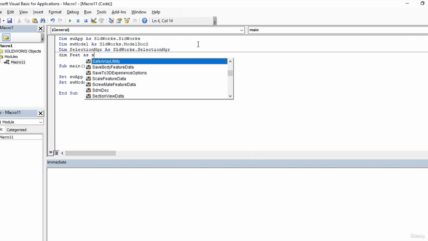
Task: Open the Help menu
Action: coord(156,12)
